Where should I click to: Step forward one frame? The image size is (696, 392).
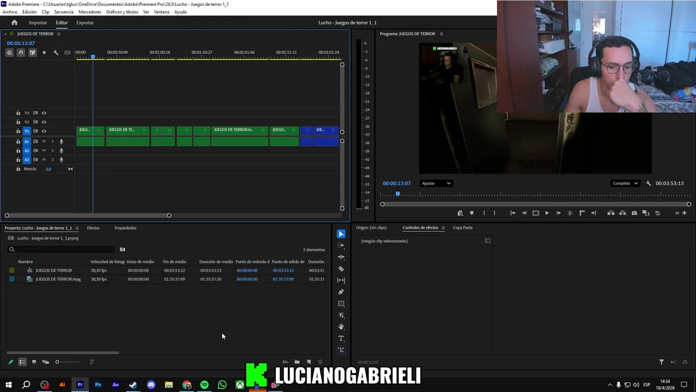(x=558, y=213)
